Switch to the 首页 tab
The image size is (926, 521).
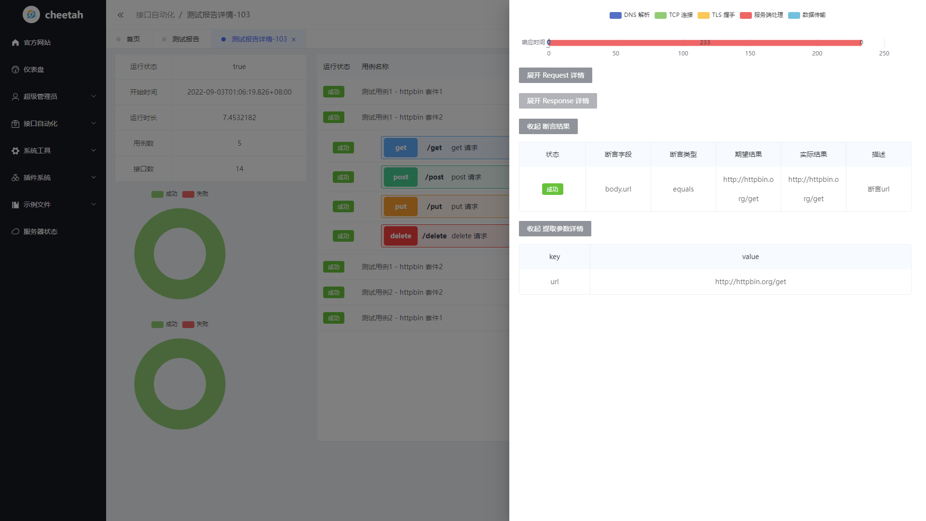click(x=133, y=39)
